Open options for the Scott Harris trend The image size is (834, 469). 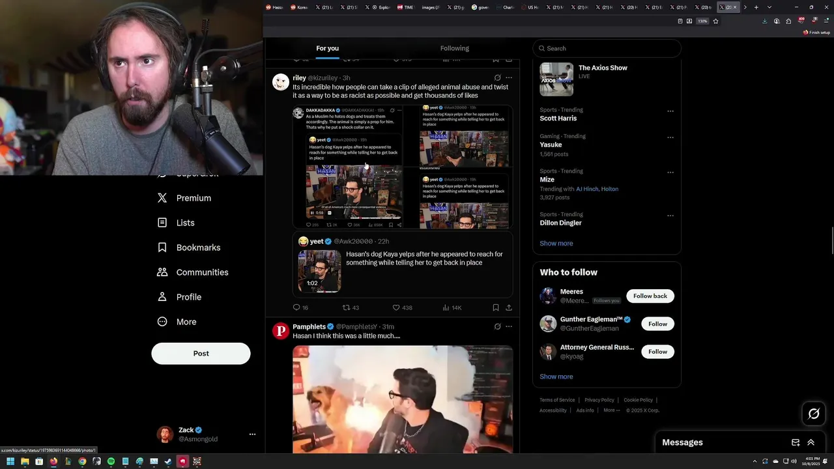[x=670, y=111]
